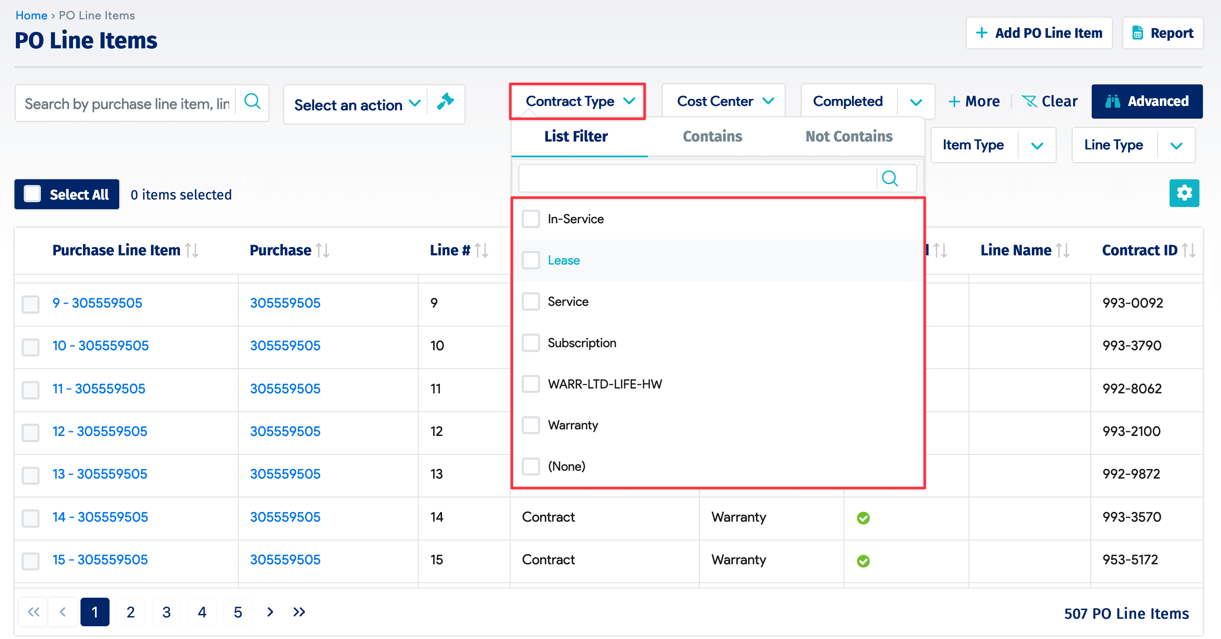Jump to page 4 of results
Image resolution: width=1221 pixels, height=639 pixels.
pyautogui.click(x=202, y=611)
